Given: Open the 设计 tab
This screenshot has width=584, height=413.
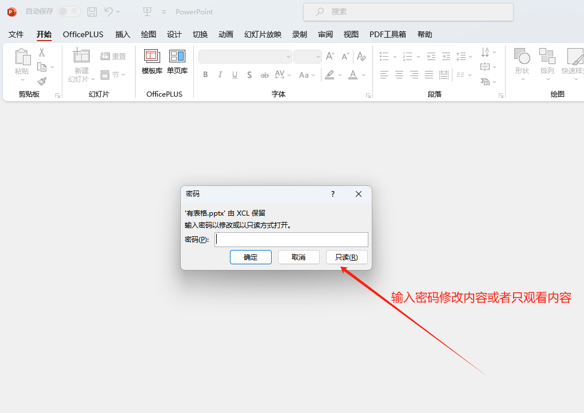Looking at the screenshot, I should tap(174, 34).
